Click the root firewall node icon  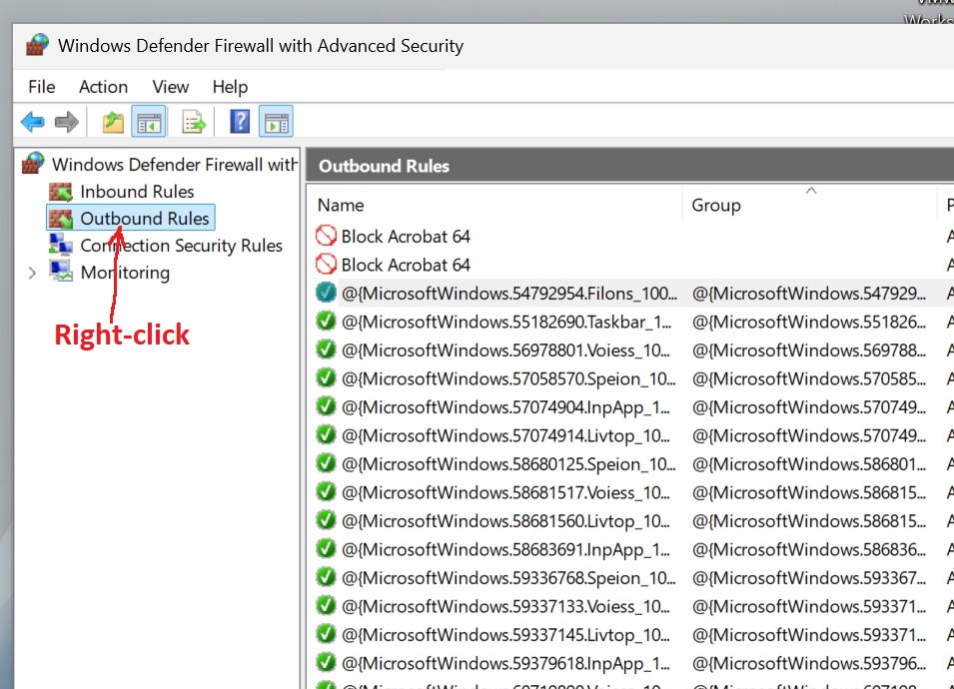pos(33,163)
